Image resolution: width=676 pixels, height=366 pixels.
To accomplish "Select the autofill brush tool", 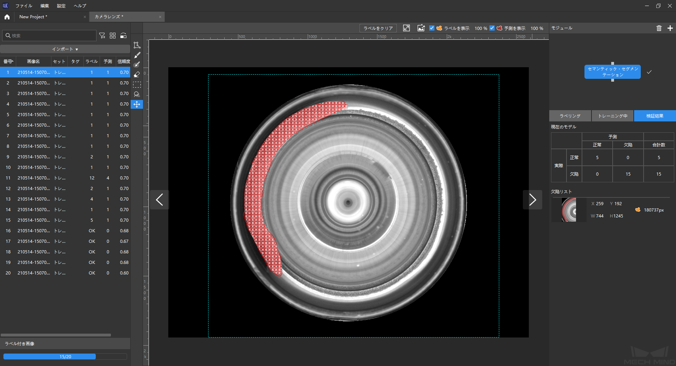I will coord(137,65).
